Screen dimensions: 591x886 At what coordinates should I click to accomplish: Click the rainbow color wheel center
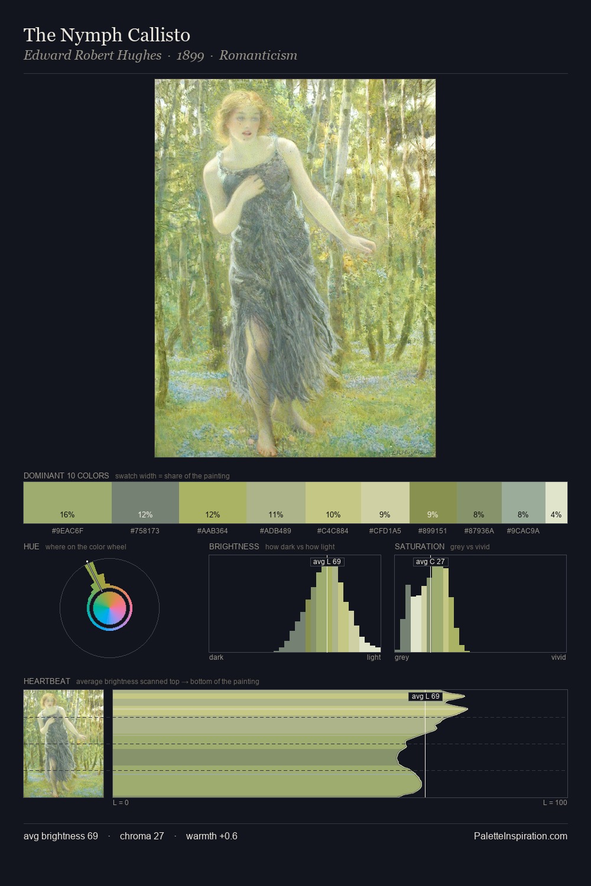(109, 608)
